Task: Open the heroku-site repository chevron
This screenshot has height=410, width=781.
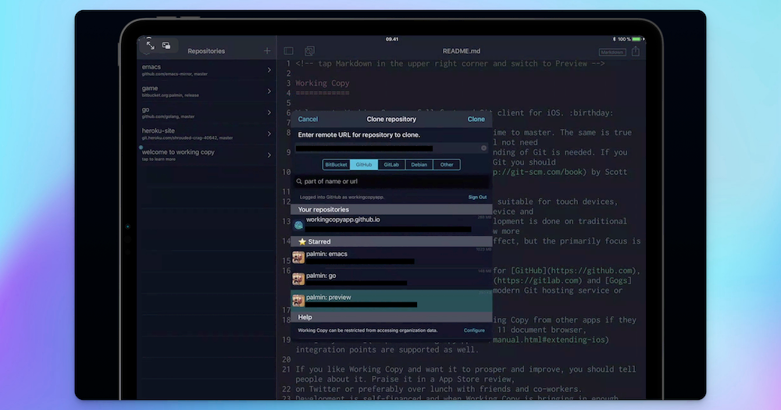Action: [269, 134]
